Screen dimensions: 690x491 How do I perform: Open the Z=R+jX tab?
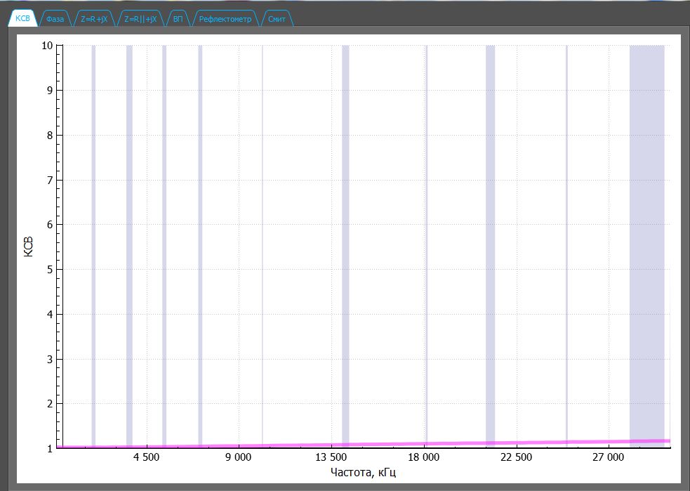point(94,19)
